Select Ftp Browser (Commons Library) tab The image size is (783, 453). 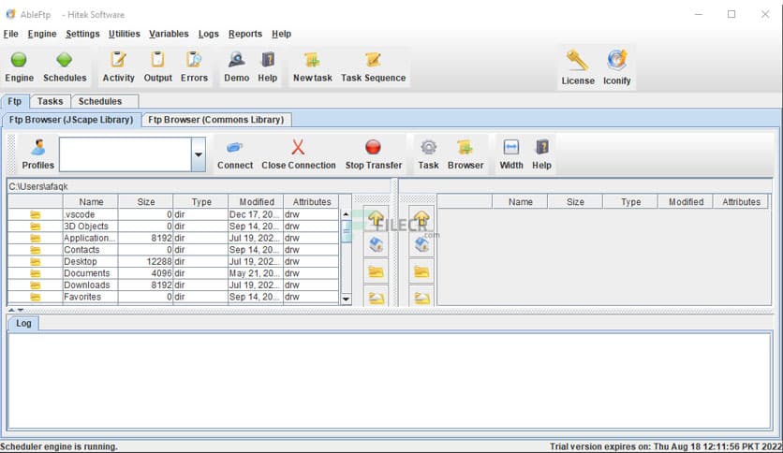(215, 120)
